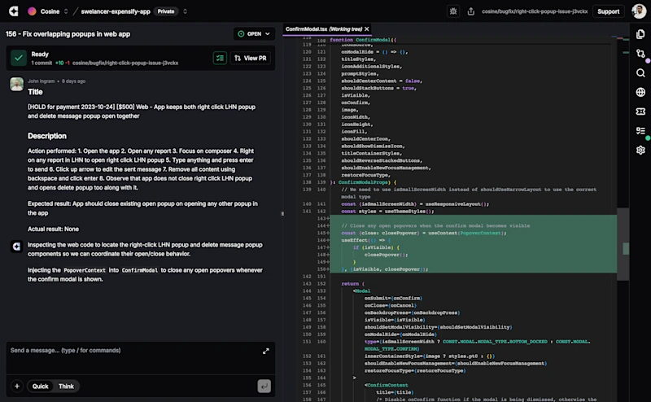Switch to Think mode
651x402 pixels.
[66, 387]
